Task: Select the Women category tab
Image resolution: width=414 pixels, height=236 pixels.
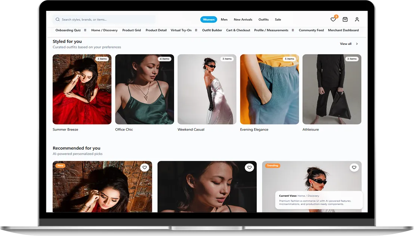Action: click(x=208, y=19)
